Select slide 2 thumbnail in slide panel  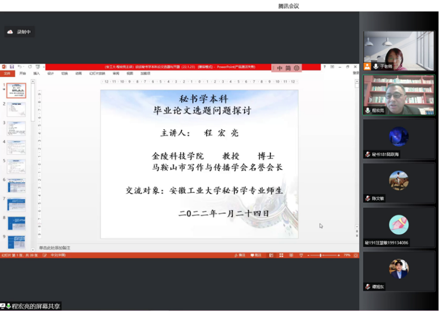16,109
